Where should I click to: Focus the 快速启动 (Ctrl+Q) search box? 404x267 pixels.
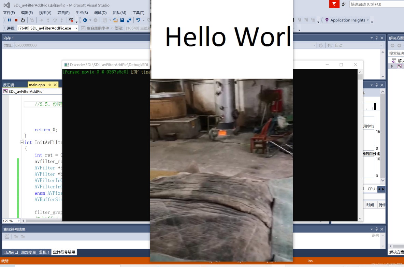coord(377,4)
